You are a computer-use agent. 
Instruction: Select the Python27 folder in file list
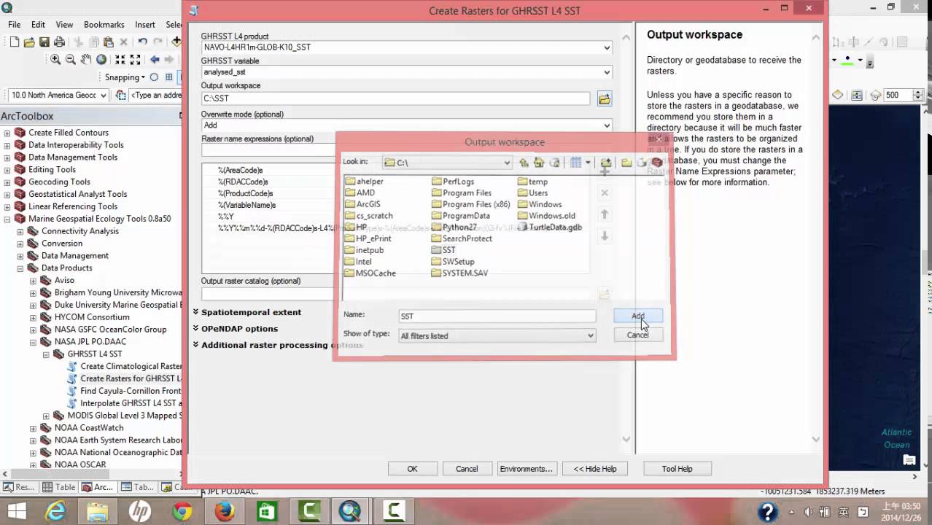tap(454, 227)
